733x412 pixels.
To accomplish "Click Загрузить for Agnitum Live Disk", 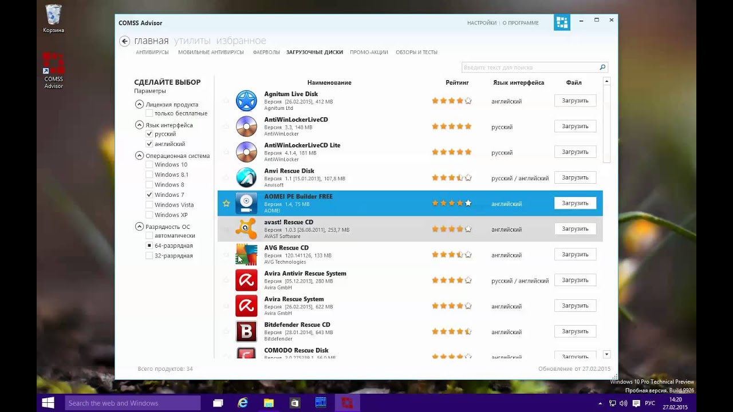I will (575, 101).
